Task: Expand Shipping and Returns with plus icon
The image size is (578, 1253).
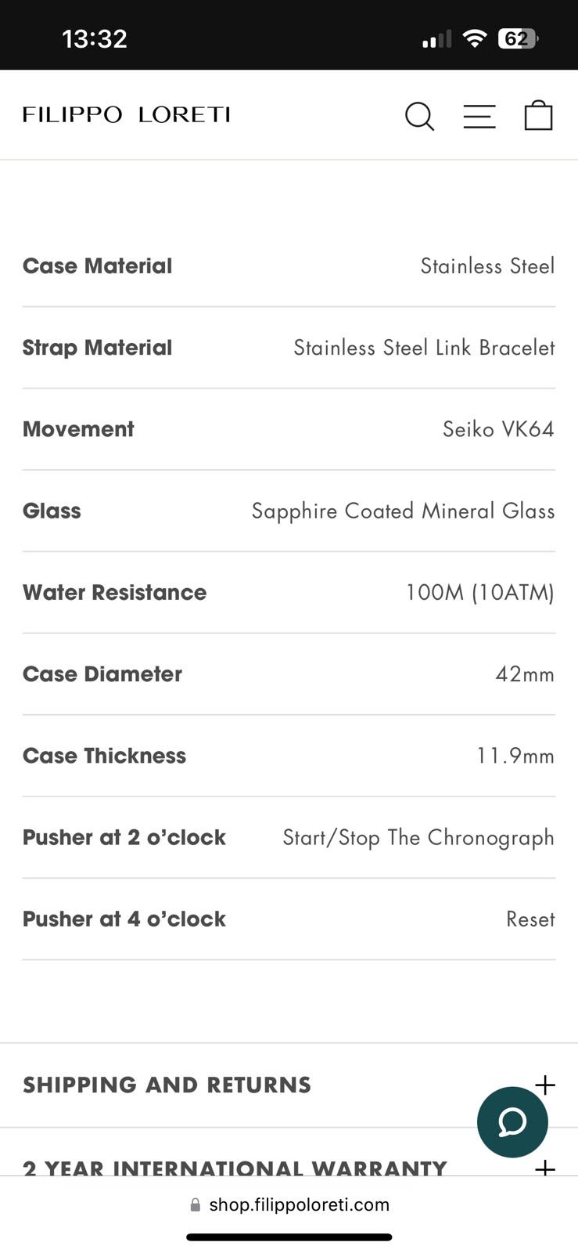Action: pos(544,1085)
